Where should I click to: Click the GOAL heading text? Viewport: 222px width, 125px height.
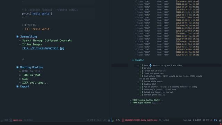coord(25,79)
